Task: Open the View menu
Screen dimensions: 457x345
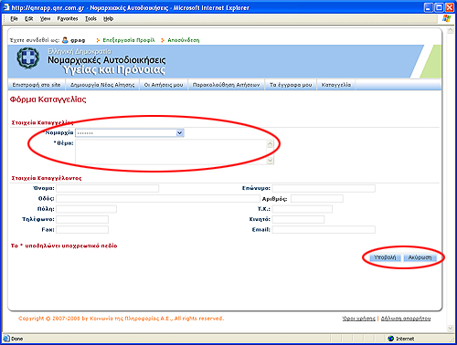Action: click(45, 19)
